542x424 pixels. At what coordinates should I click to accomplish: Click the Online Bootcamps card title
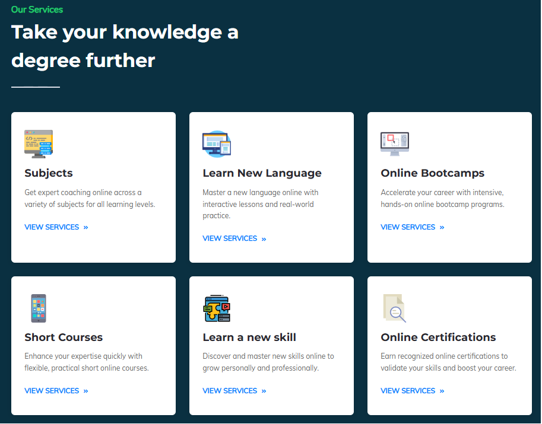(432, 173)
